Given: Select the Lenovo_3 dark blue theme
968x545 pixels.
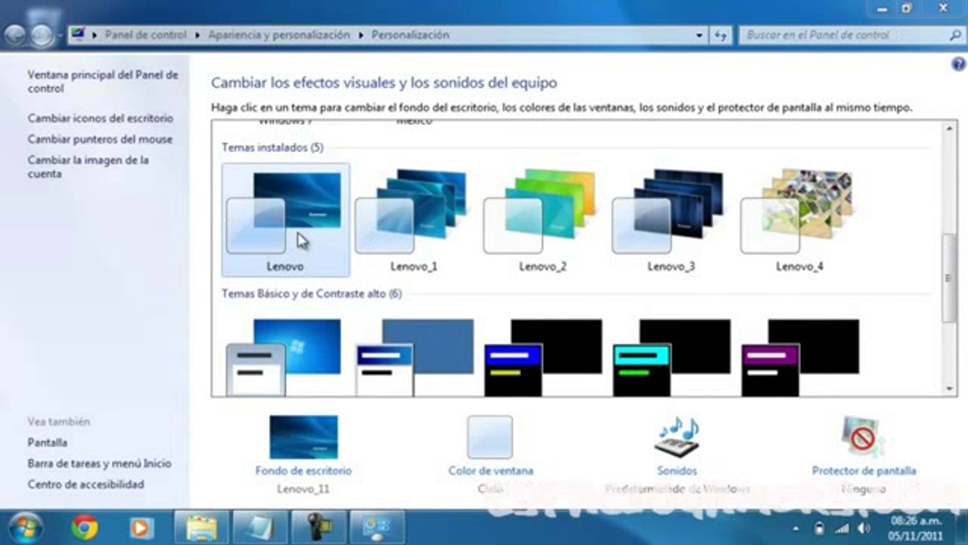Looking at the screenshot, I should [x=671, y=220].
